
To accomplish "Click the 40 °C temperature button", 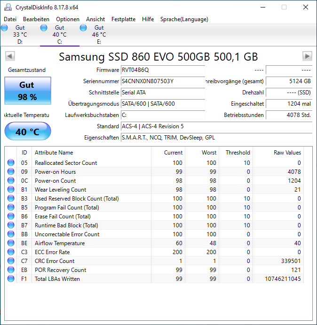I will click(28, 132).
